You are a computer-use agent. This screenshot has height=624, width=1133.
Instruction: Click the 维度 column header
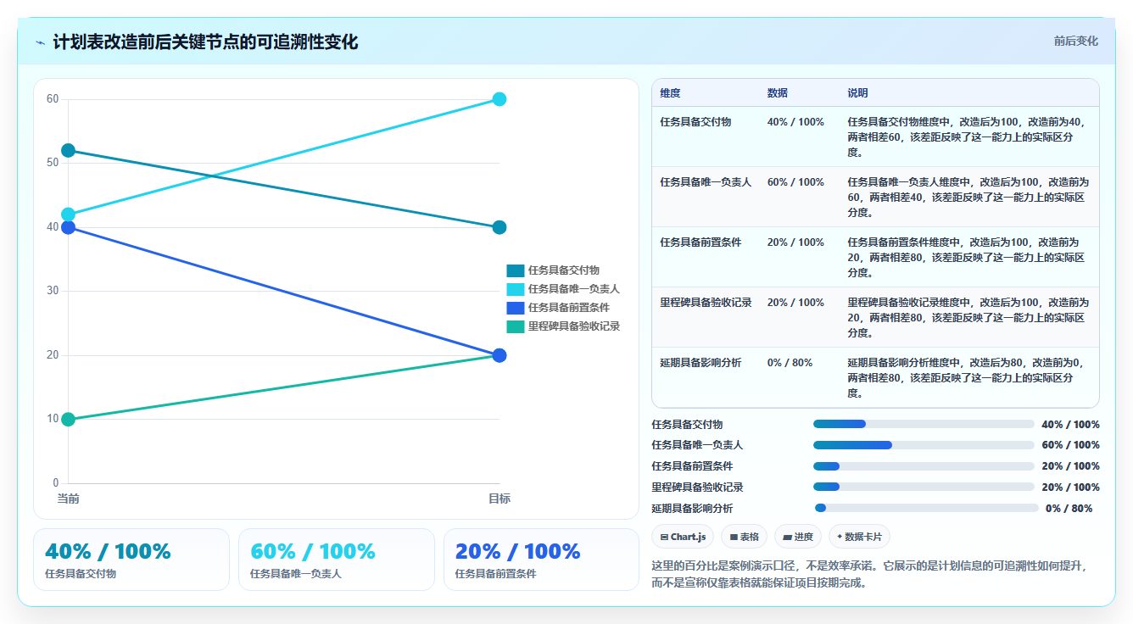pyautogui.click(x=670, y=93)
